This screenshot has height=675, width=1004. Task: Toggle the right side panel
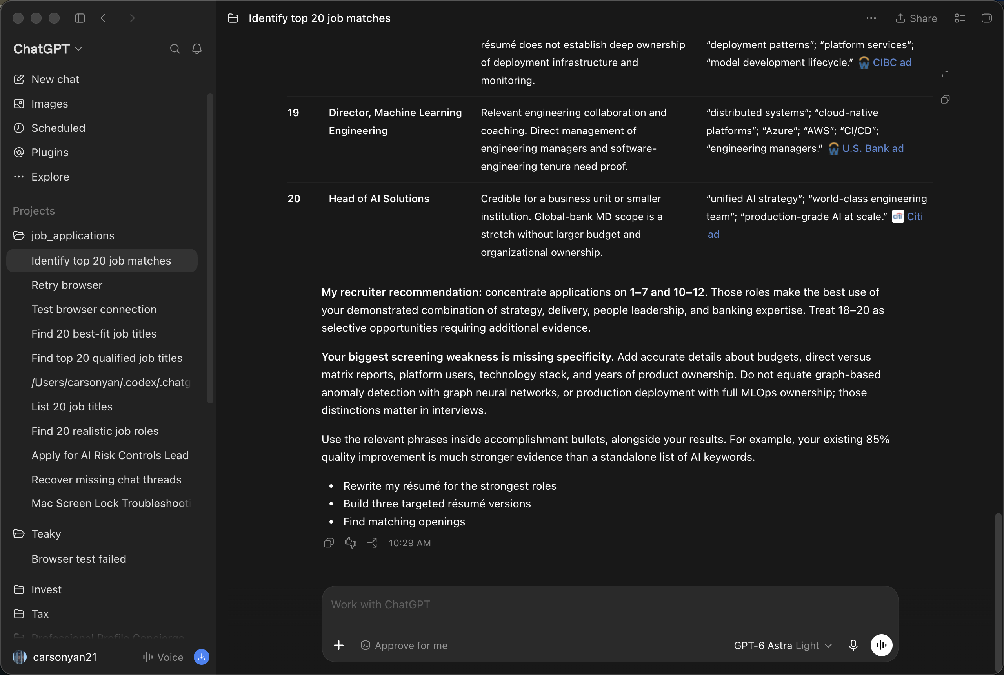coord(986,18)
